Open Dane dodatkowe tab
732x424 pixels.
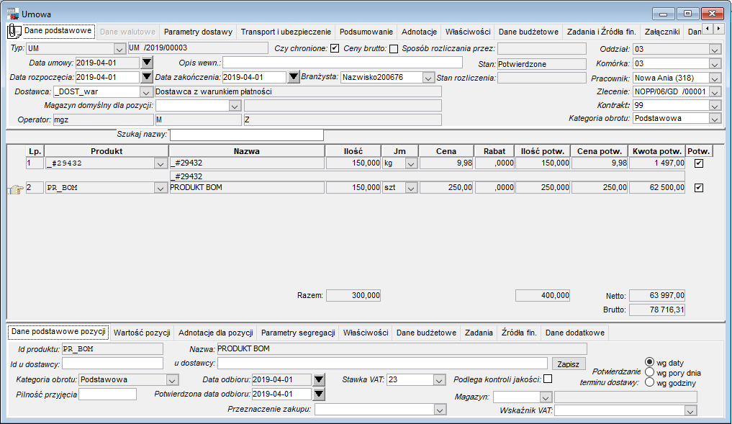coord(574,333)
